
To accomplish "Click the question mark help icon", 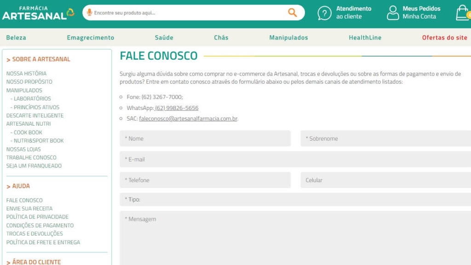I will coord(324,13).
